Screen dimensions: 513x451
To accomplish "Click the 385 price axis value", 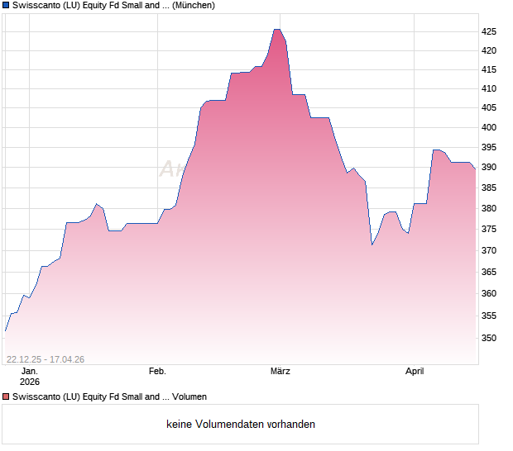I will point(489,188).
